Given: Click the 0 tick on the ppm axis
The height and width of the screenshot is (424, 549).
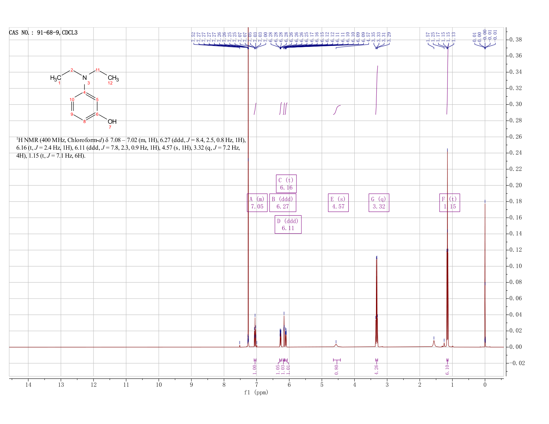Looking at the screenshot, I should (x=485, y=385).
